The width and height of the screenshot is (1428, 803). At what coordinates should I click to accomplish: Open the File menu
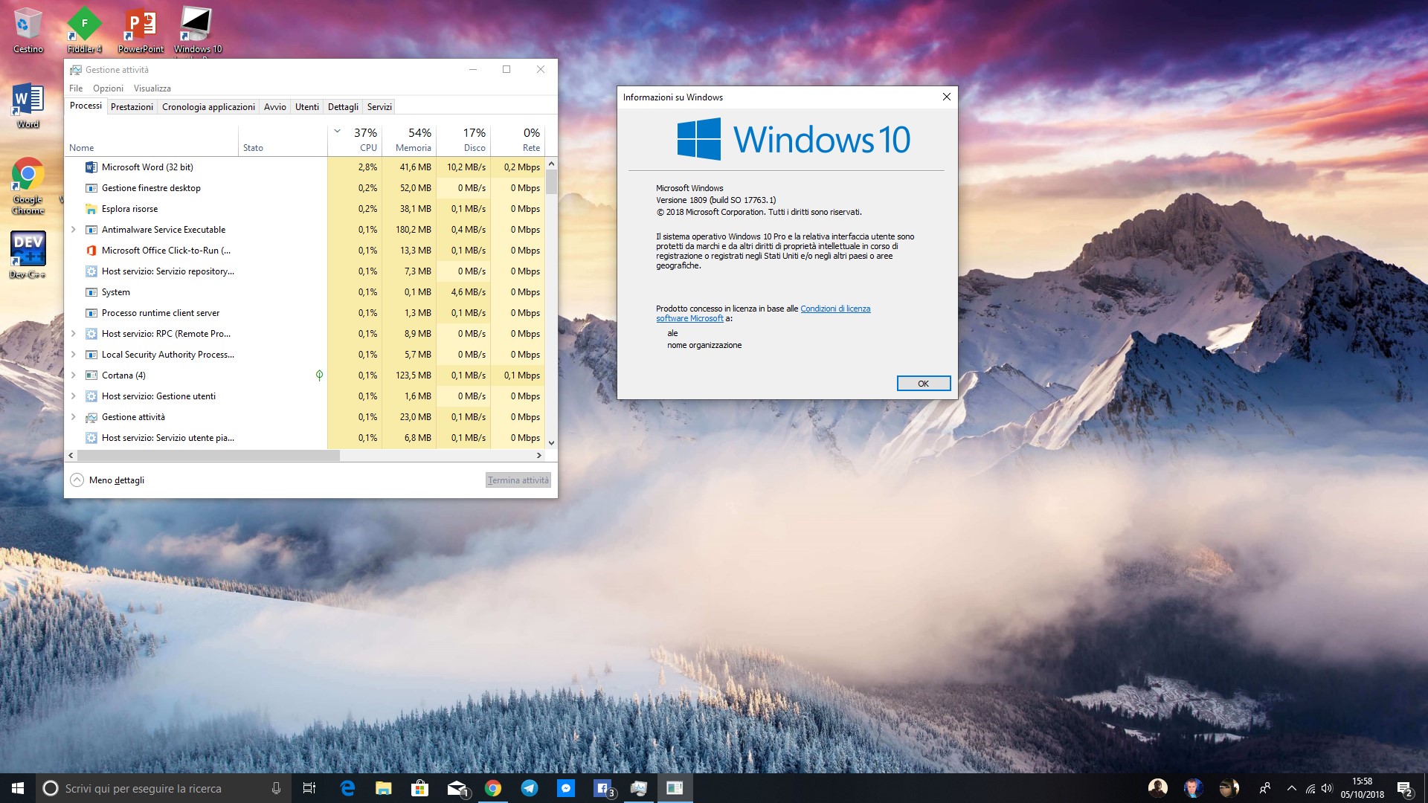[x=76, y=88]
